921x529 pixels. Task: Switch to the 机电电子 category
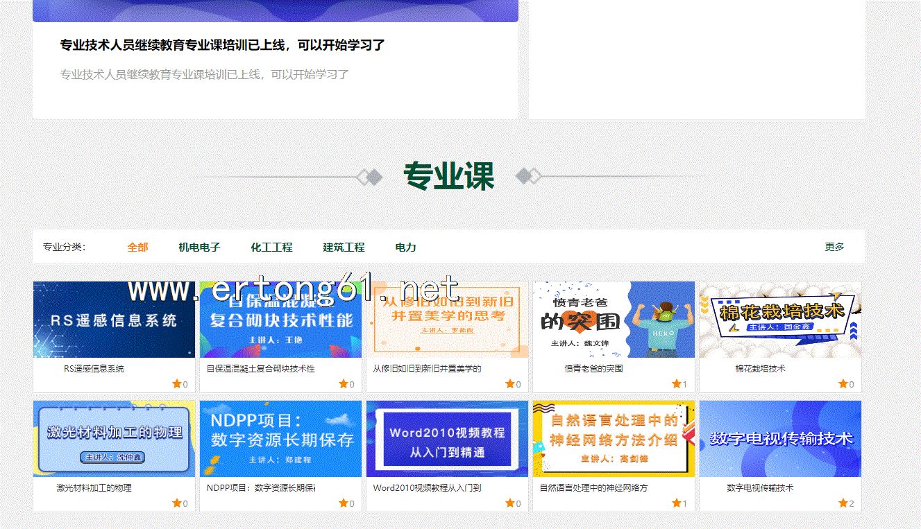(x=199, y=247)
